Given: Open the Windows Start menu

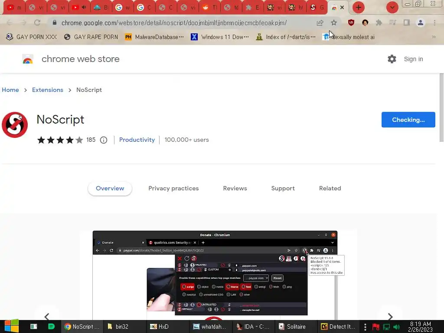Looking at the screenshot, I should click(12, 326).
